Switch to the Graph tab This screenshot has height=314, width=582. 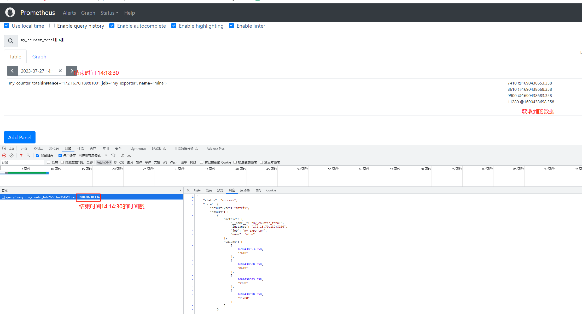click(x=39, y=56)
